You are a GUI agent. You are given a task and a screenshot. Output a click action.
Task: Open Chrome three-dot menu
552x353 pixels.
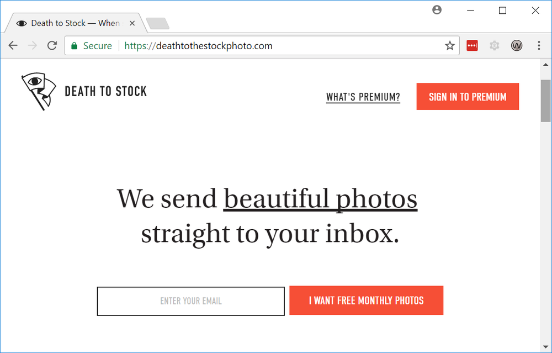[539, 45]
